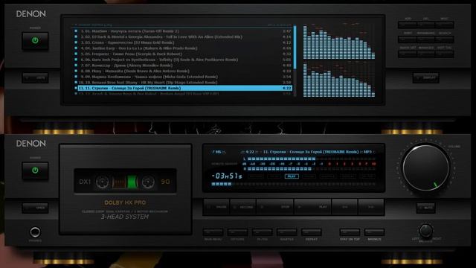Select track 9 Misha Goda Extended Remix

[x=182, y=77]
